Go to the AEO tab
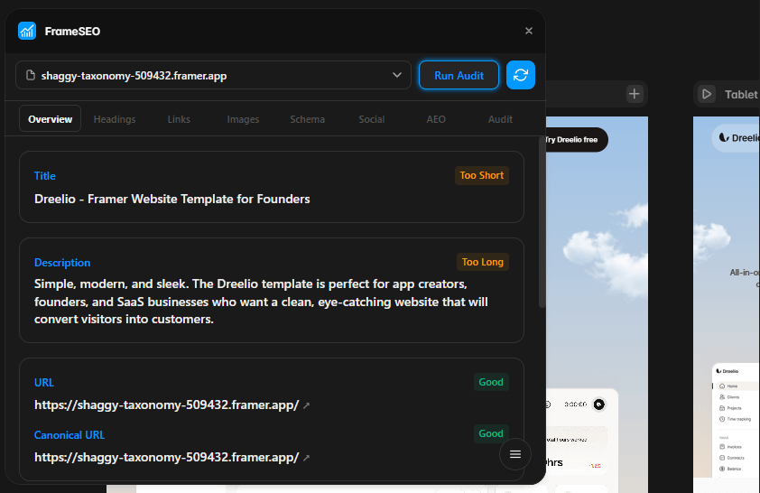The image size is (760, 493). coord(436,119)
